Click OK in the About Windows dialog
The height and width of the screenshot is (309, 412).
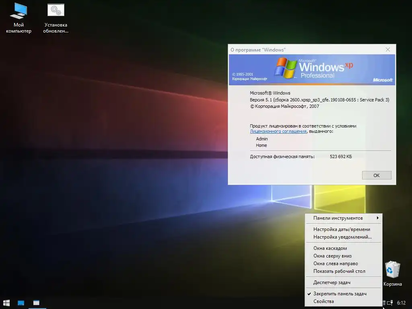tap(377, 175)
